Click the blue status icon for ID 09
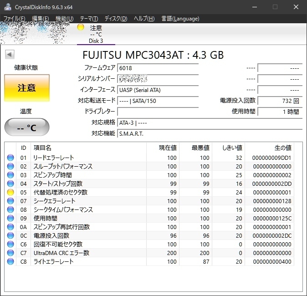The height and width of the screenshot is (296, 307). (10, 218)
